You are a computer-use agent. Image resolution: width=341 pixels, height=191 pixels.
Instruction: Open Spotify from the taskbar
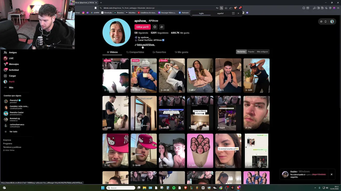click(174, 188)
